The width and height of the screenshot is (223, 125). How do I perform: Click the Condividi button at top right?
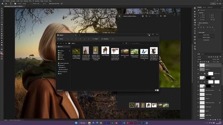tap(213, 3)
